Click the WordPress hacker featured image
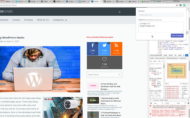Image resolution: width=190 pixels, height=118 pixels. [x=40, y=69]
